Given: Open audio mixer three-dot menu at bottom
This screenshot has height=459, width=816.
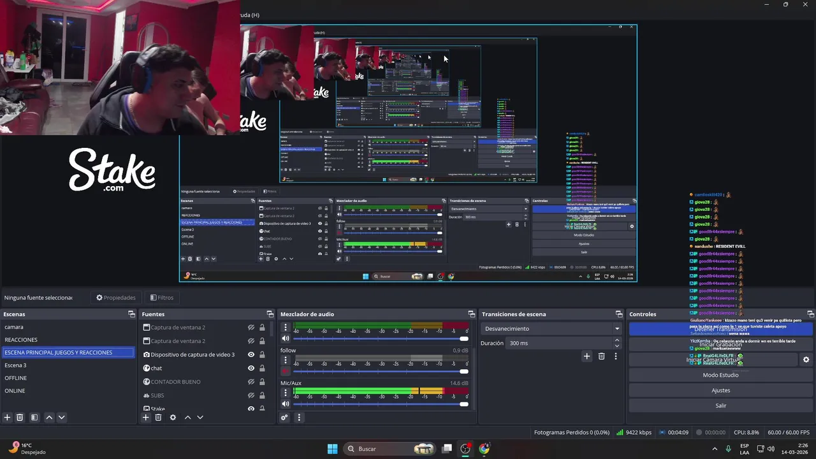Looking at the screenshot, I should point(298,418).
